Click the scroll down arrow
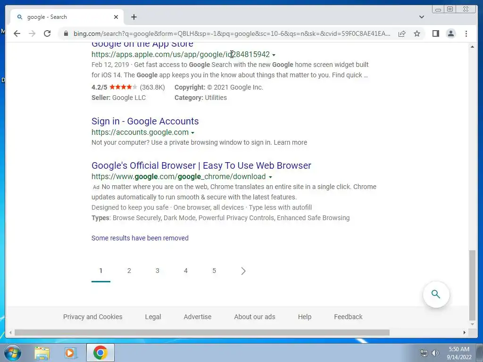This screenshot has width=483, height=362. (472, 324)
